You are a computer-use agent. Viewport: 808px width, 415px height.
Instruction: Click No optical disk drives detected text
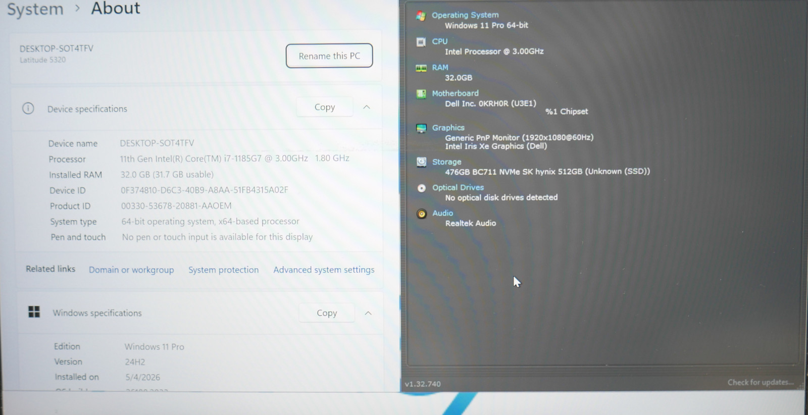pos(501,197)
